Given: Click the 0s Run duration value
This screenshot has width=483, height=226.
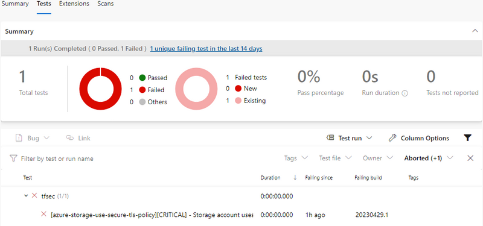Looking at the screenshot, I should 370,77.
